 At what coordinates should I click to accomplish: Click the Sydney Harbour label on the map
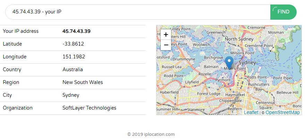click(x=269, y=63)
